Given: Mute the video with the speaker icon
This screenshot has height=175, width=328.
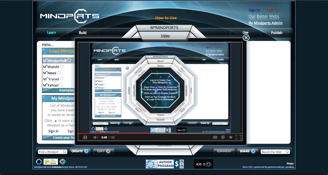Looking at the screenshot, I should point(95,137).
